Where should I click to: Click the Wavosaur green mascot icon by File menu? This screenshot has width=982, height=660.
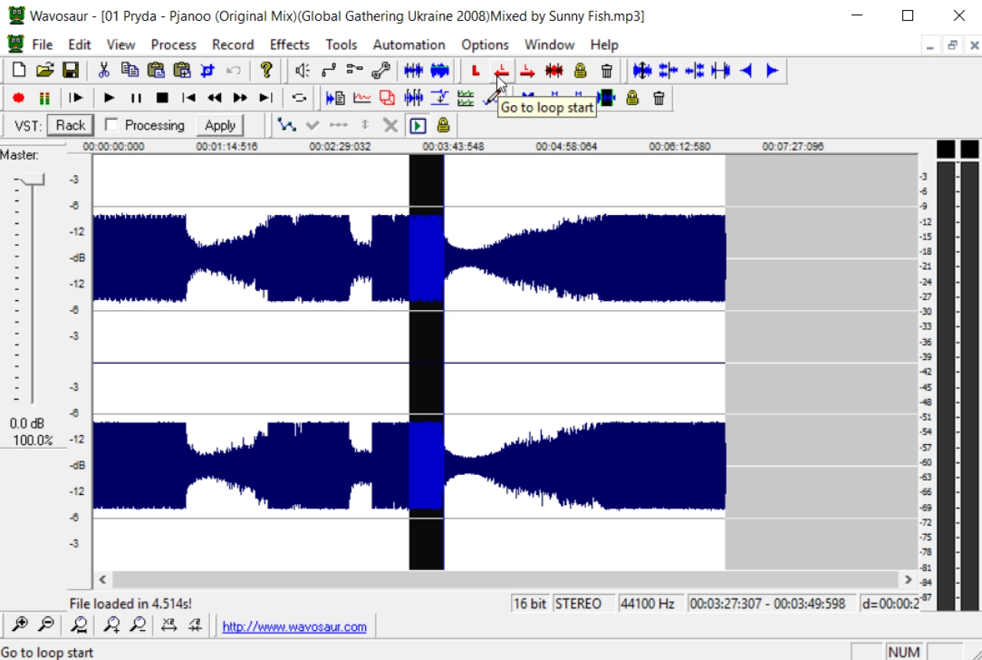[15, 44]
